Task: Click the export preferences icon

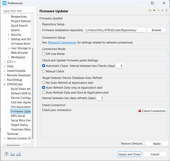Action: click(19, 154)
